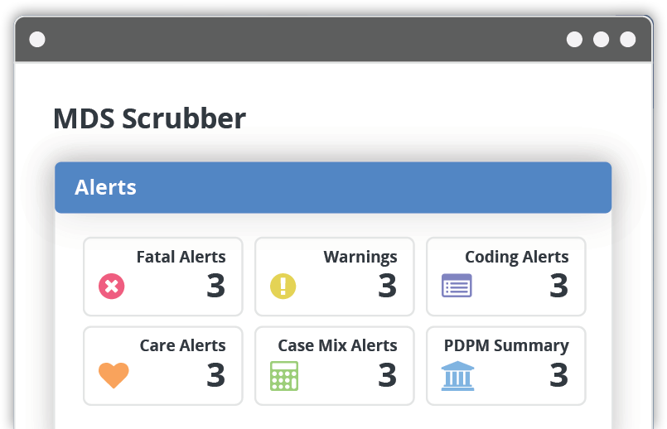Open the Warnings card label
The height and width of the screenshot is (429, 667).
(x=360, y=258)
